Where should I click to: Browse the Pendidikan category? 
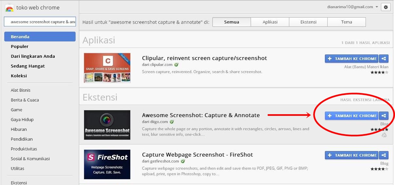click(22, 139)
